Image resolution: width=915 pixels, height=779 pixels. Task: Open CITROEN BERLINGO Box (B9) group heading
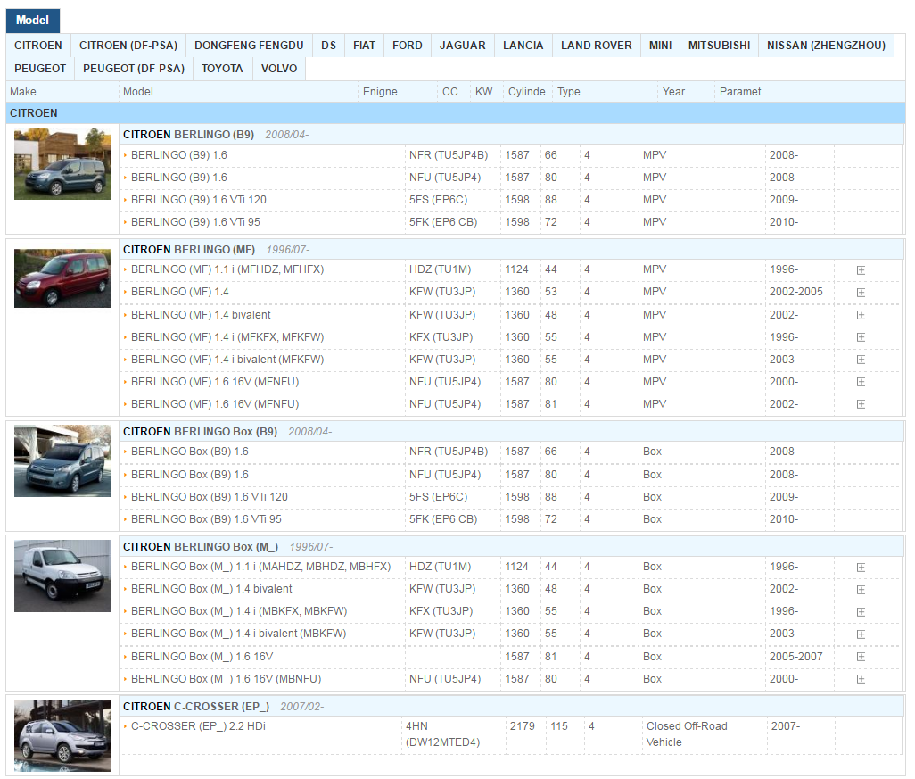coord(200,432)
